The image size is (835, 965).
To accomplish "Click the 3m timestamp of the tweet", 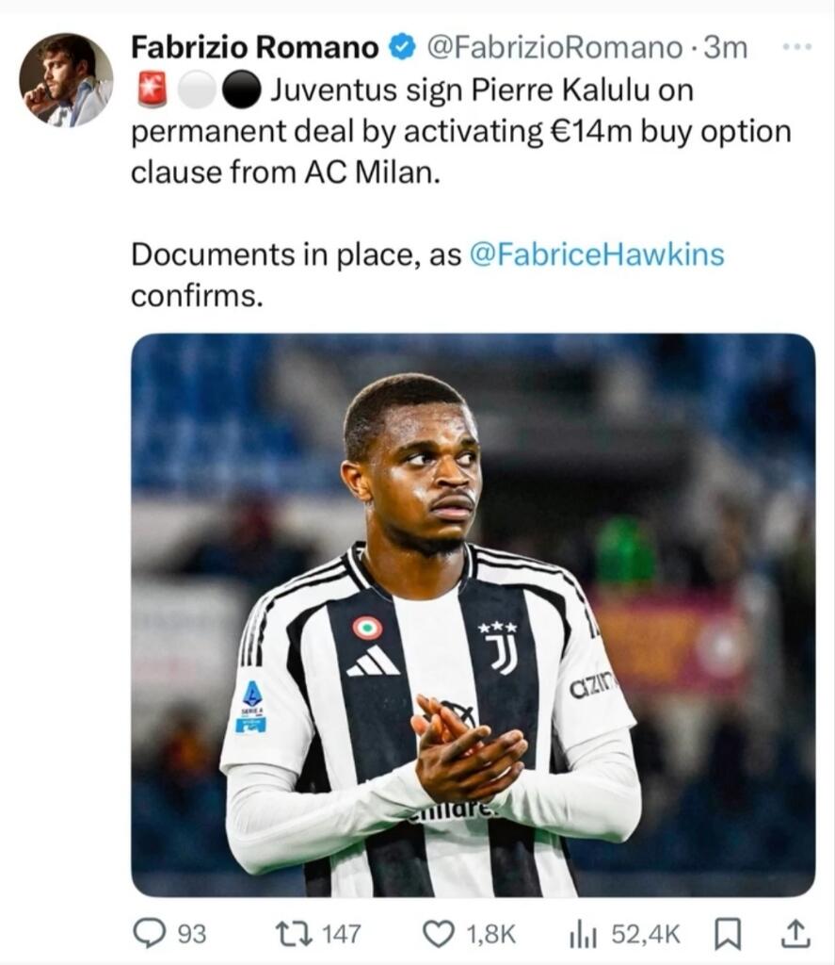I will click(728, 46).
